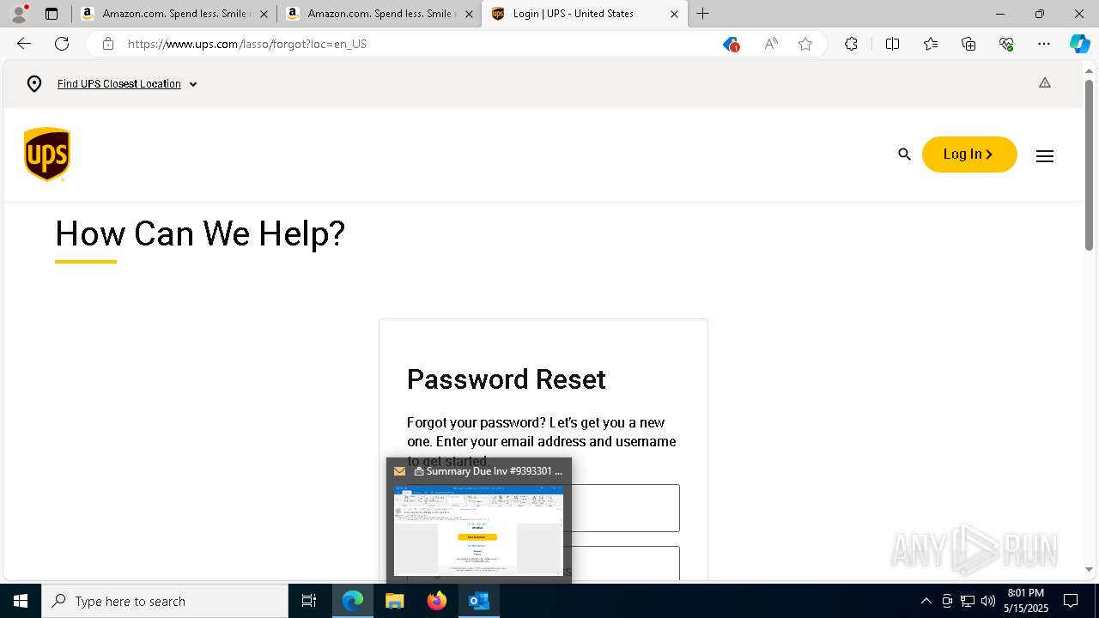
Task: Open a new browser tab
Action: [703, 14]
